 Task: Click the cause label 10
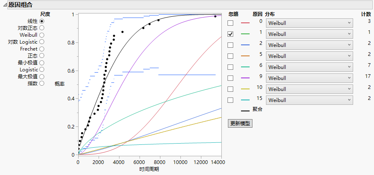pyautogui.click(x=259, y=87)
